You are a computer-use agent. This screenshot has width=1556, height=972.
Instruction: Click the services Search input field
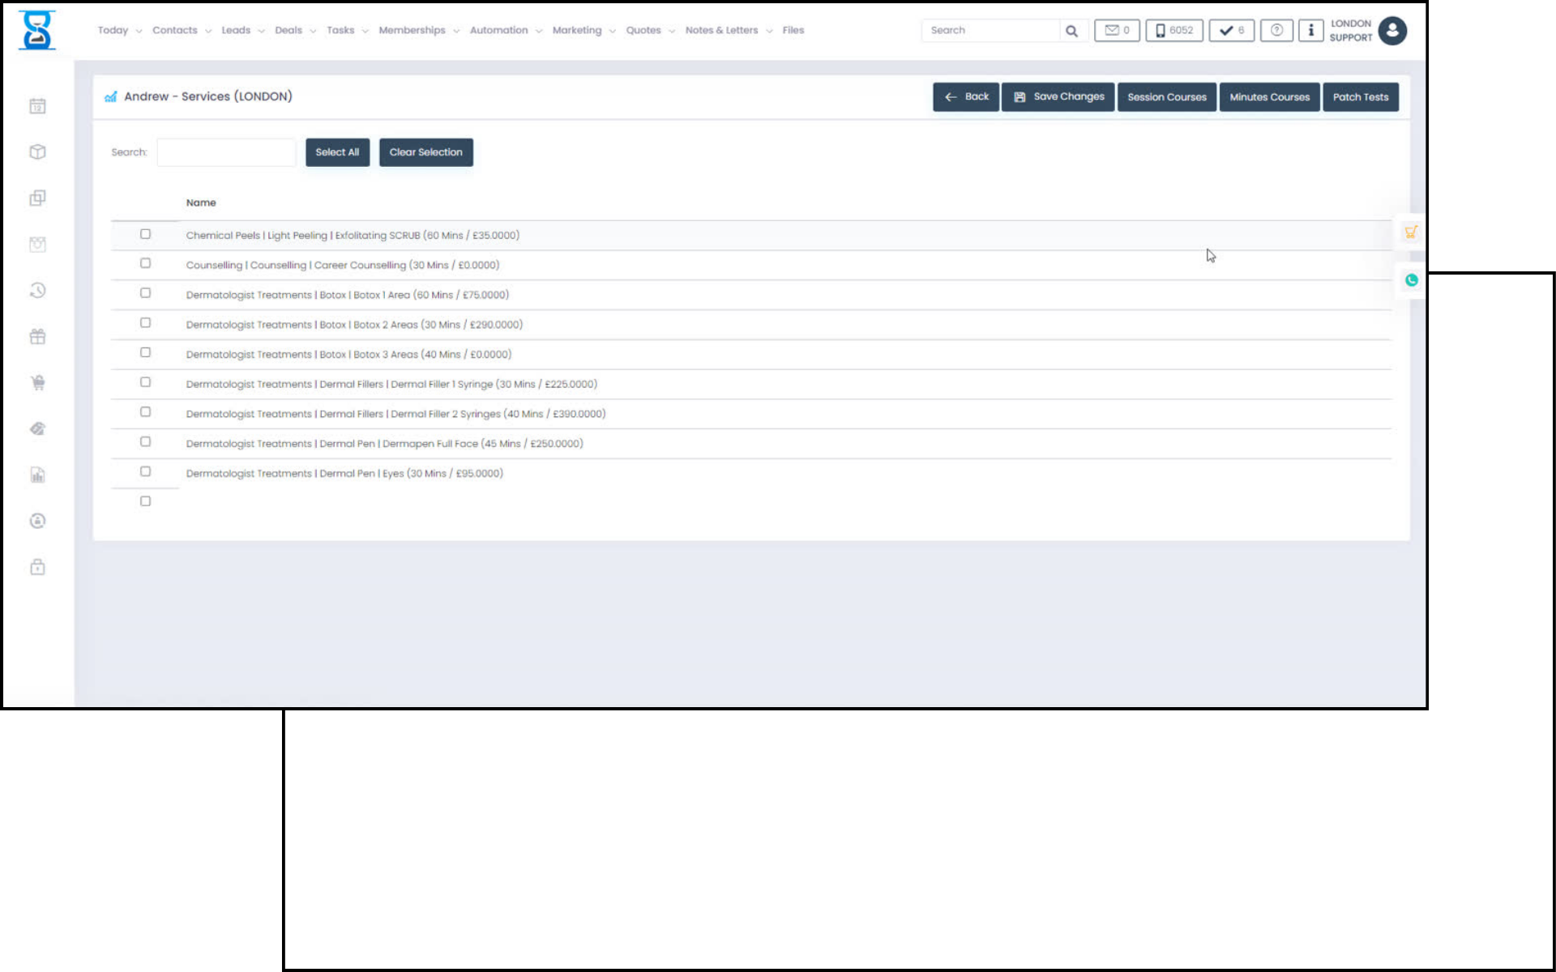tap(226, 152)
